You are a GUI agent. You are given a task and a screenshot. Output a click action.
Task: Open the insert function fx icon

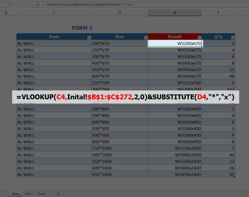click(38, 5)
